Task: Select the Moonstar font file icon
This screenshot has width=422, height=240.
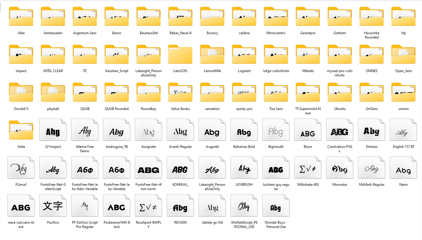Action: (340, 168)
